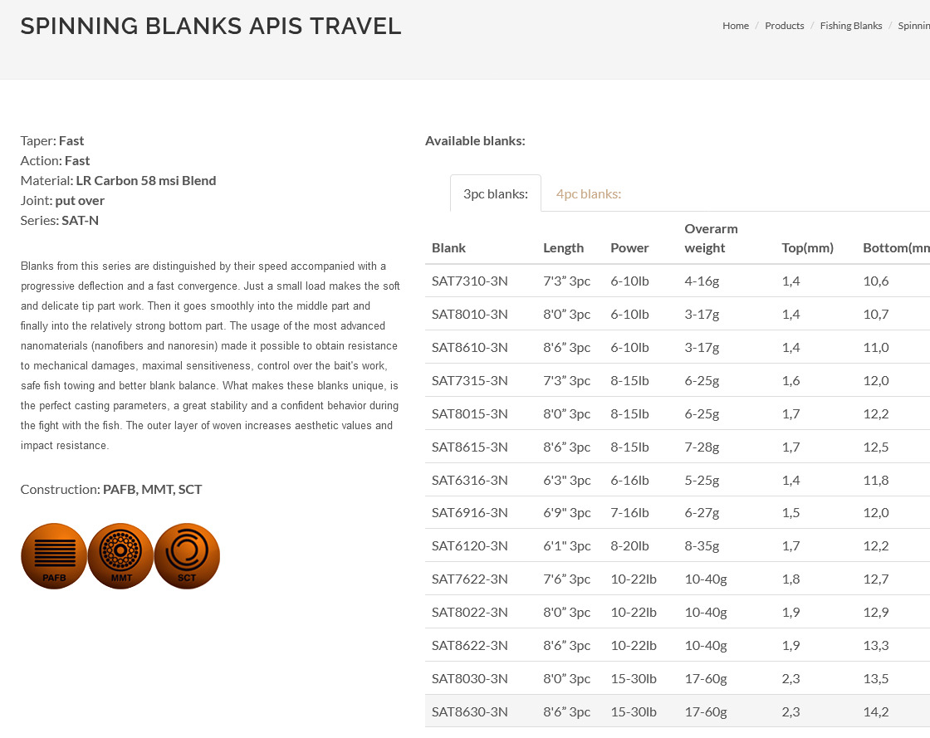Click the Spinning Blanks Apis Travel heading

[x=211, y=27]
